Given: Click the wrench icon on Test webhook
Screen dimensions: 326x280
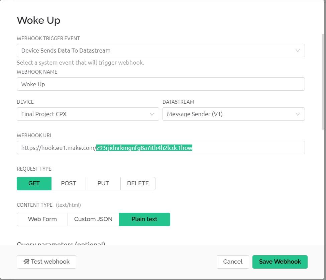Looking at the screenshot, I should [x=26, y=262].
